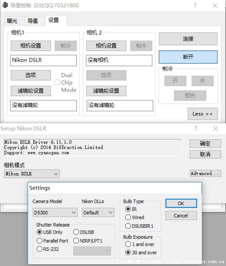The height and width of the screenshot is (266, 226).
Task: Click the 连接 connect button
Action: coord(188,39)
